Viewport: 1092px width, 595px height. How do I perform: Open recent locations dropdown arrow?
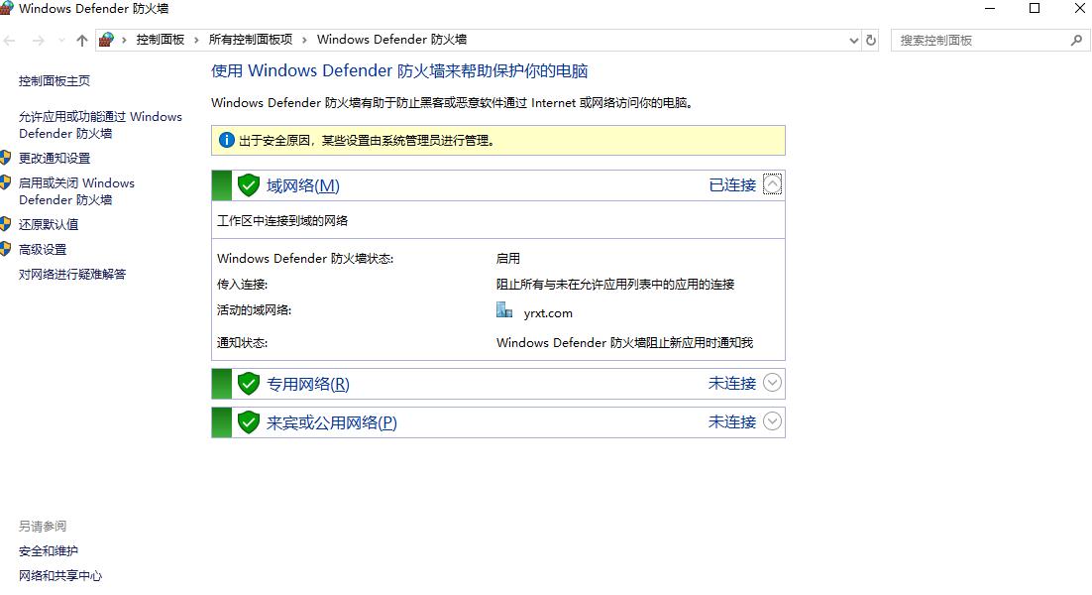pos(61,41)
